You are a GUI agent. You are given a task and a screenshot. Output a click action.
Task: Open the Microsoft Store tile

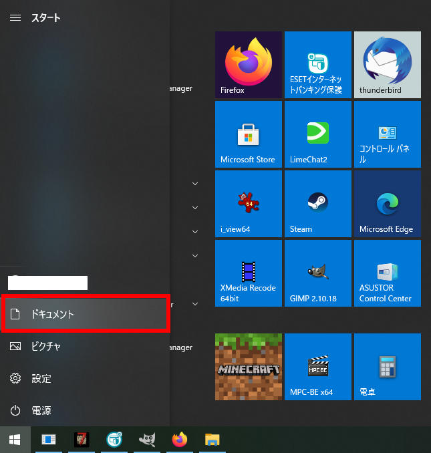click(249, 134)
